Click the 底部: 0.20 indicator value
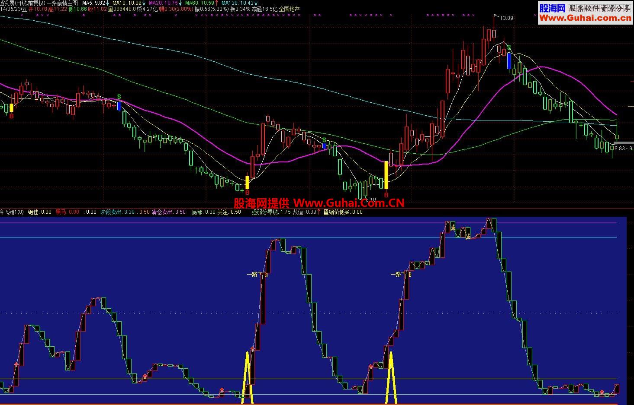Image resolution: width=634 pixels, height=405 pixels. pos(203,212)
